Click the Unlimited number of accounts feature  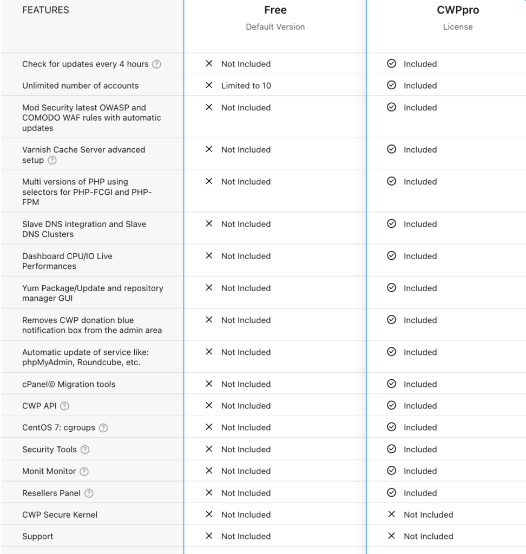tap(80, 85)
